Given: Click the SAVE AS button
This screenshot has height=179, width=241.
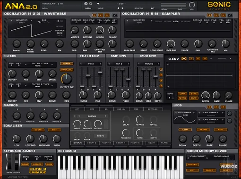Looking at the screenshot, I should click(138, 8).
